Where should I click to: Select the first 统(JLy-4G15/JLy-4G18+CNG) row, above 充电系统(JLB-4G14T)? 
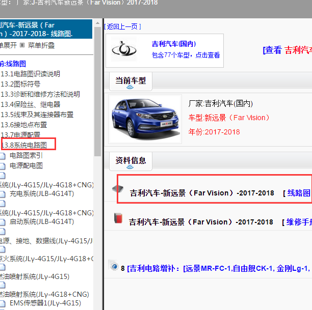[46, 185]
